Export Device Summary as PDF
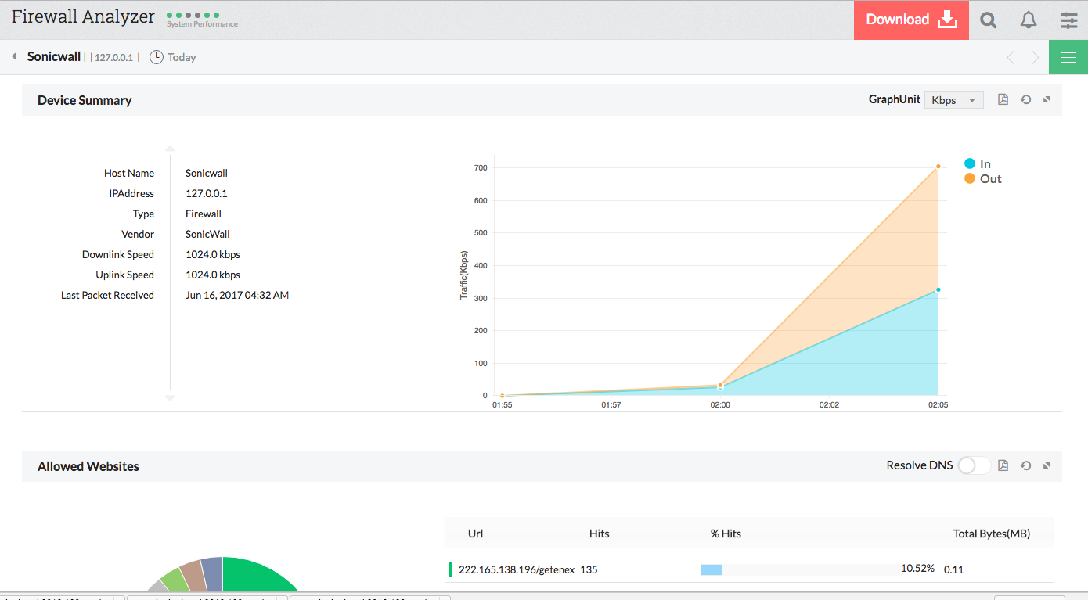Viewport: 1088px width, 600px height. [1003, 99]
